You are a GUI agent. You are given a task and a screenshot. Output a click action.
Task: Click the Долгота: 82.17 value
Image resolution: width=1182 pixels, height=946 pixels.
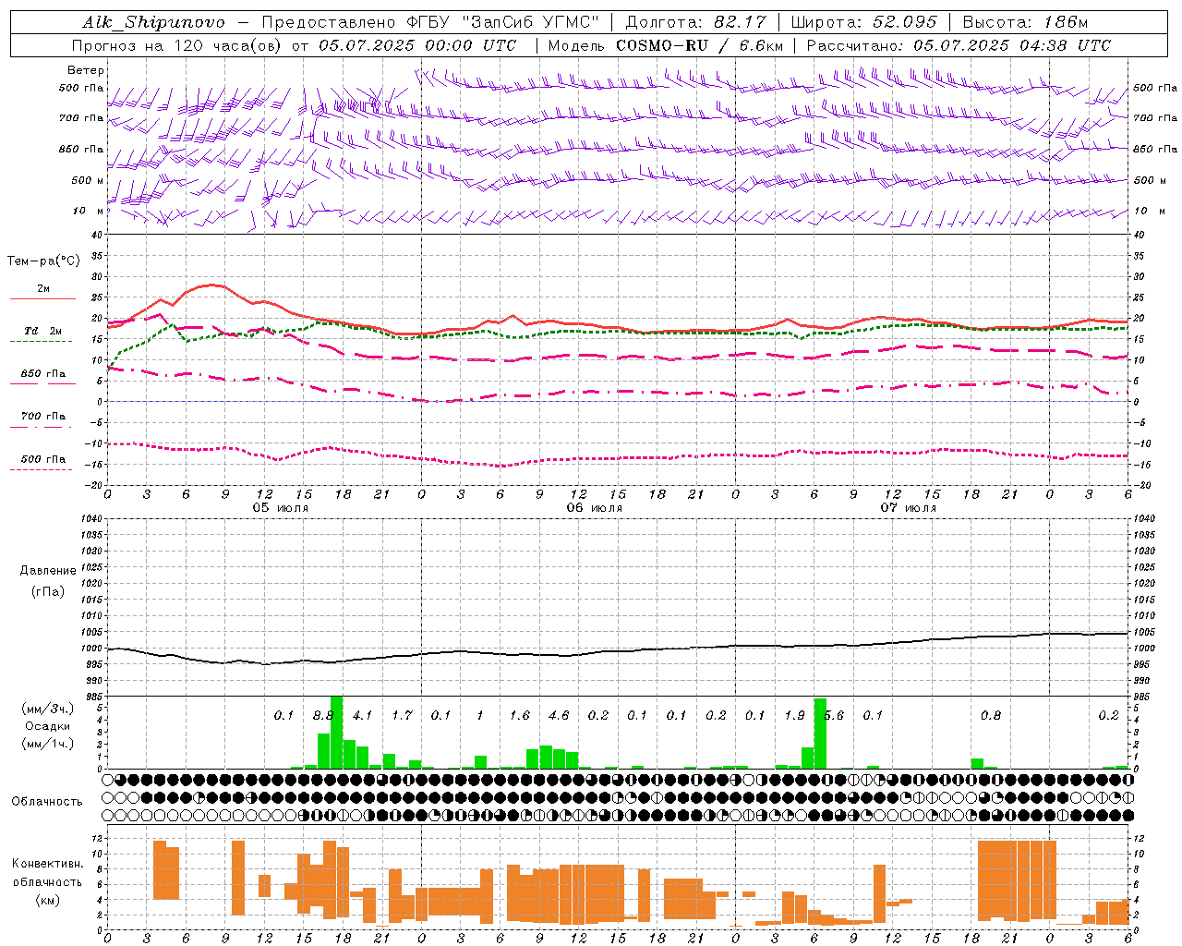(695, 22)
